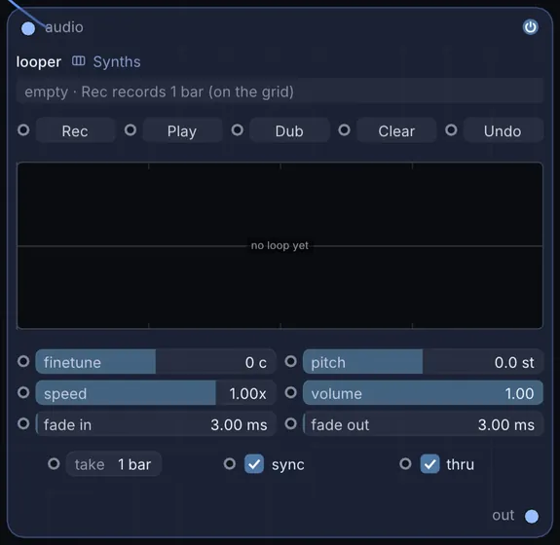Adjust the fade in slider
The width and height of the screenshot is (560, 545).
point(156,424)
